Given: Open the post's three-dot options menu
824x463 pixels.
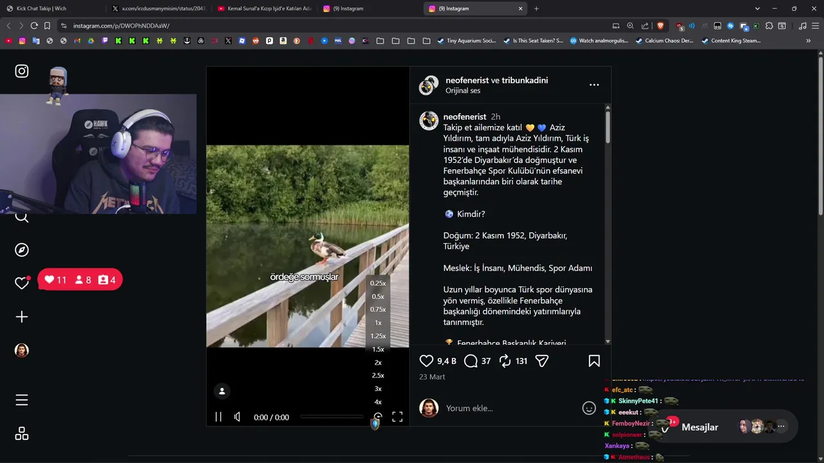Looking at the screenshot, I should [594, 85].
